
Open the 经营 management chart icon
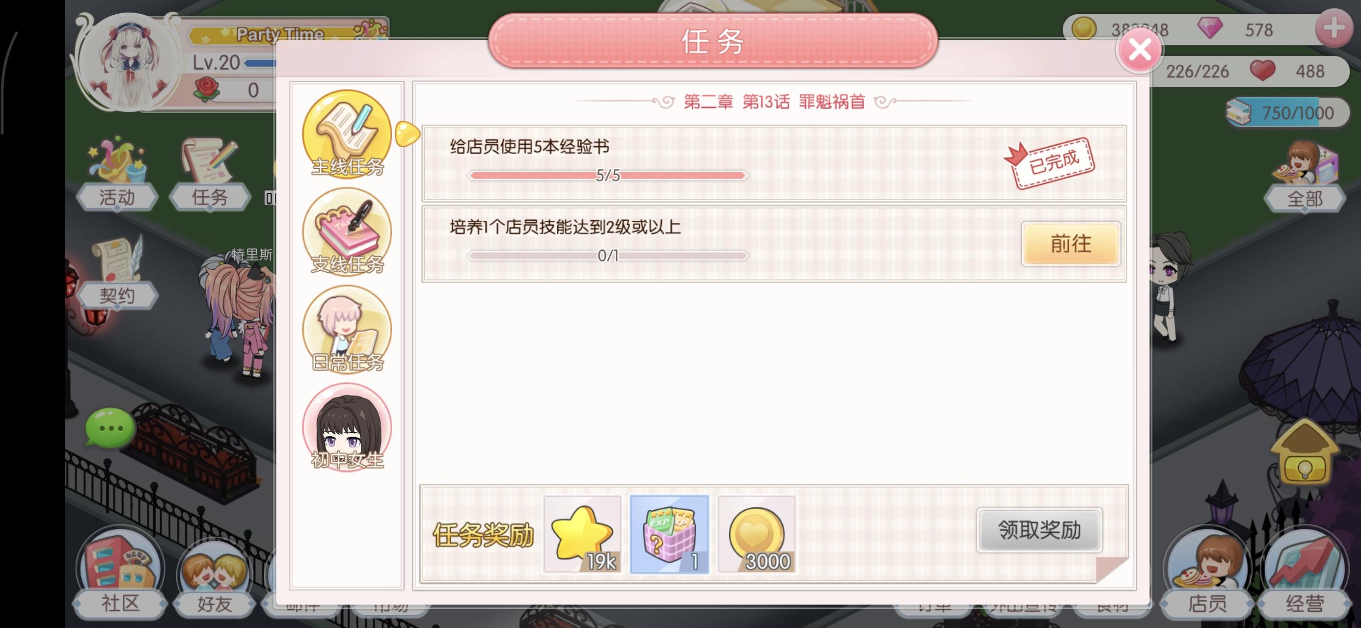tap(1305, 574)
